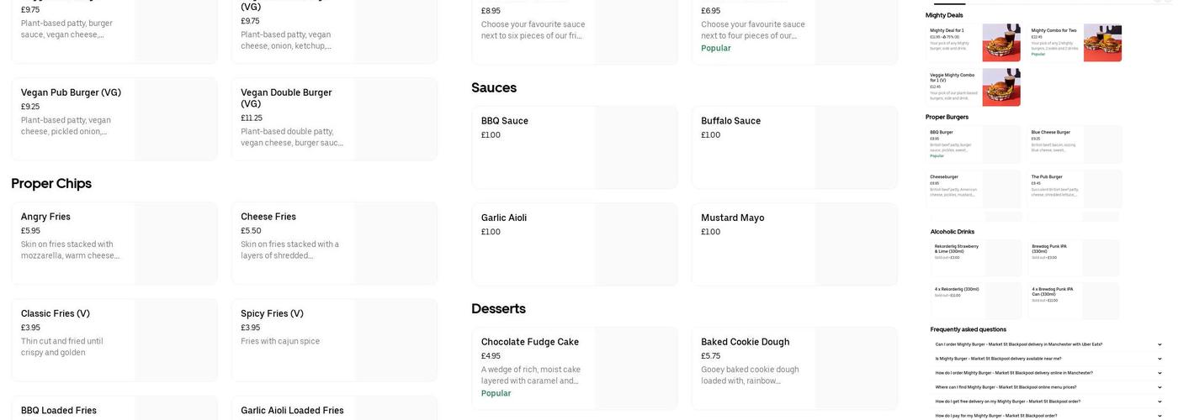This screenshot has height=420, width=1178.
Task: Click the Mighty Combo for Two photo
Action: point(1102,42)
